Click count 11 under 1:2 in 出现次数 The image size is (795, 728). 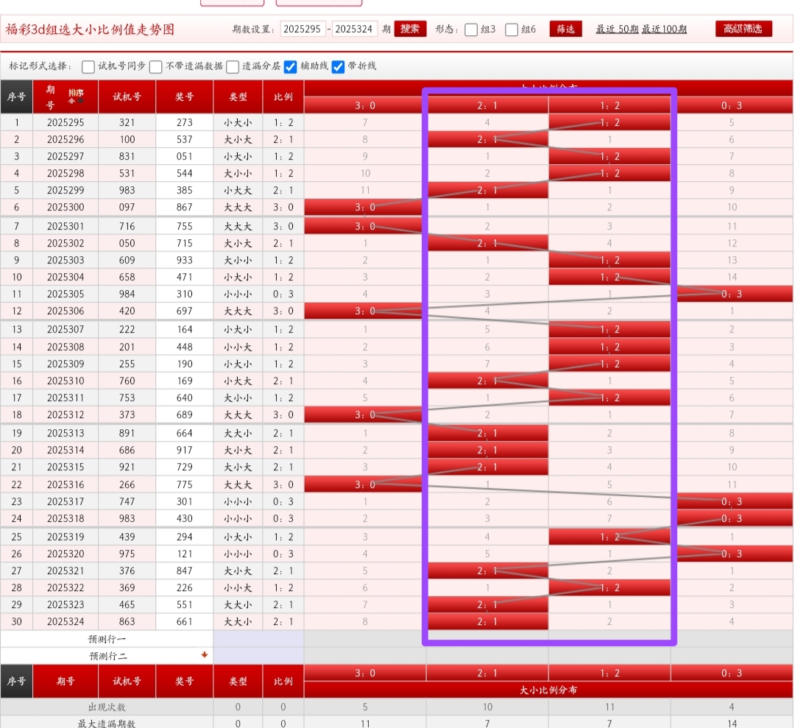(x=609, y=707)
